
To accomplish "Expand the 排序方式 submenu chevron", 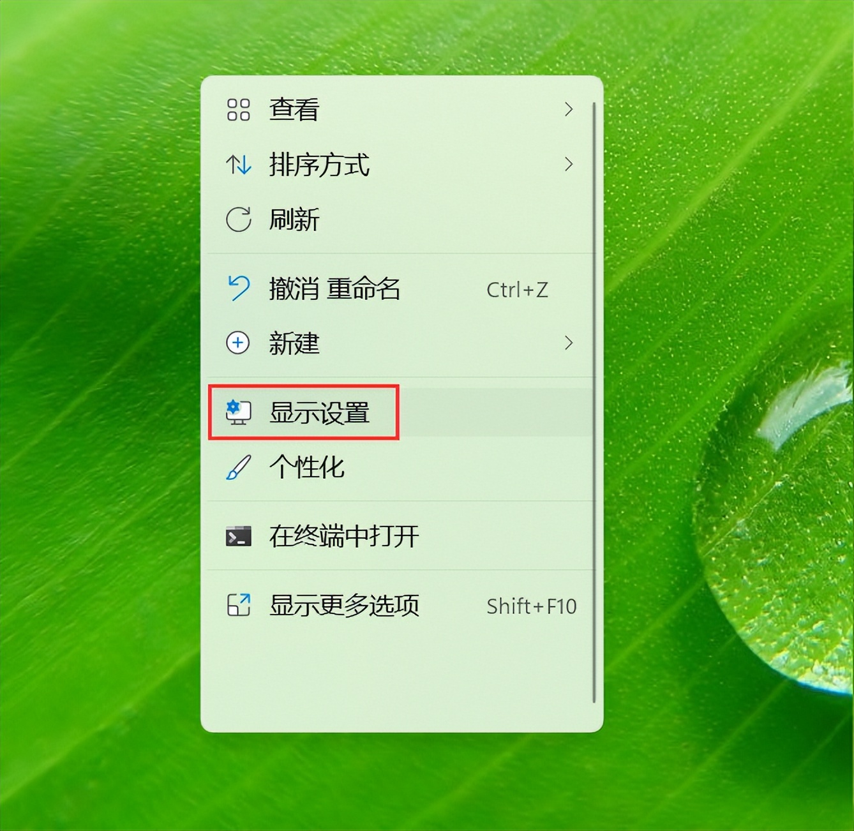I will 569,164.
